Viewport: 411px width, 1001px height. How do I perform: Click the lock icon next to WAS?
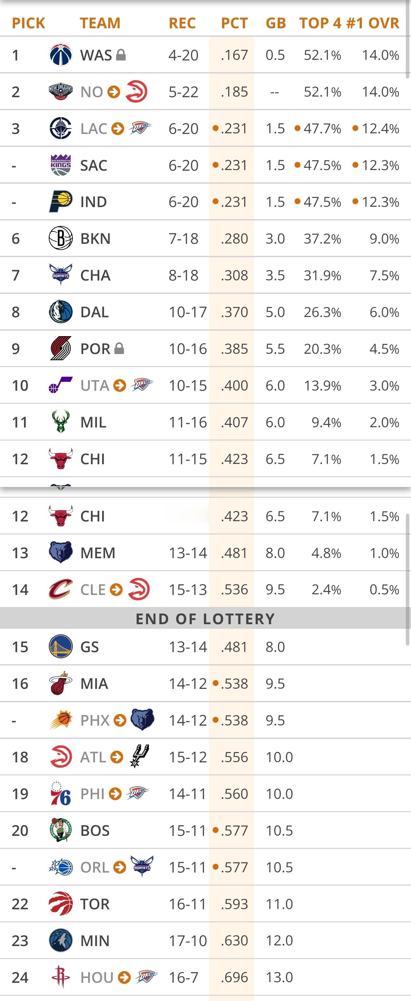(121, 55)
